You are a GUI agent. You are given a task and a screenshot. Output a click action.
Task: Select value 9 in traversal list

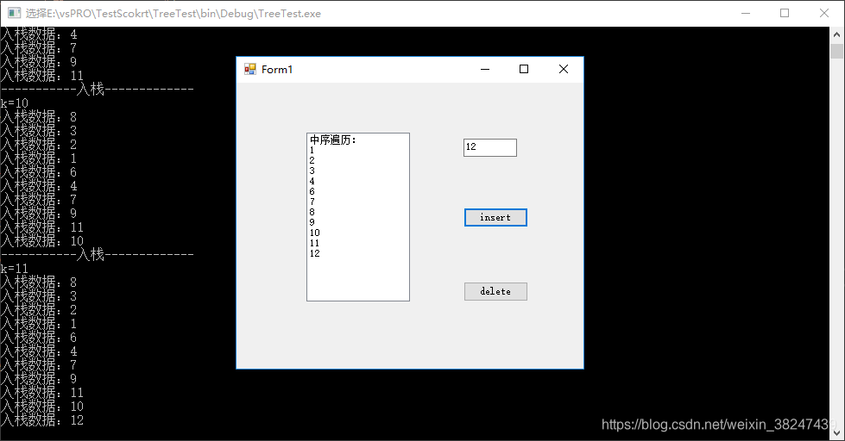tap(358, 222)
